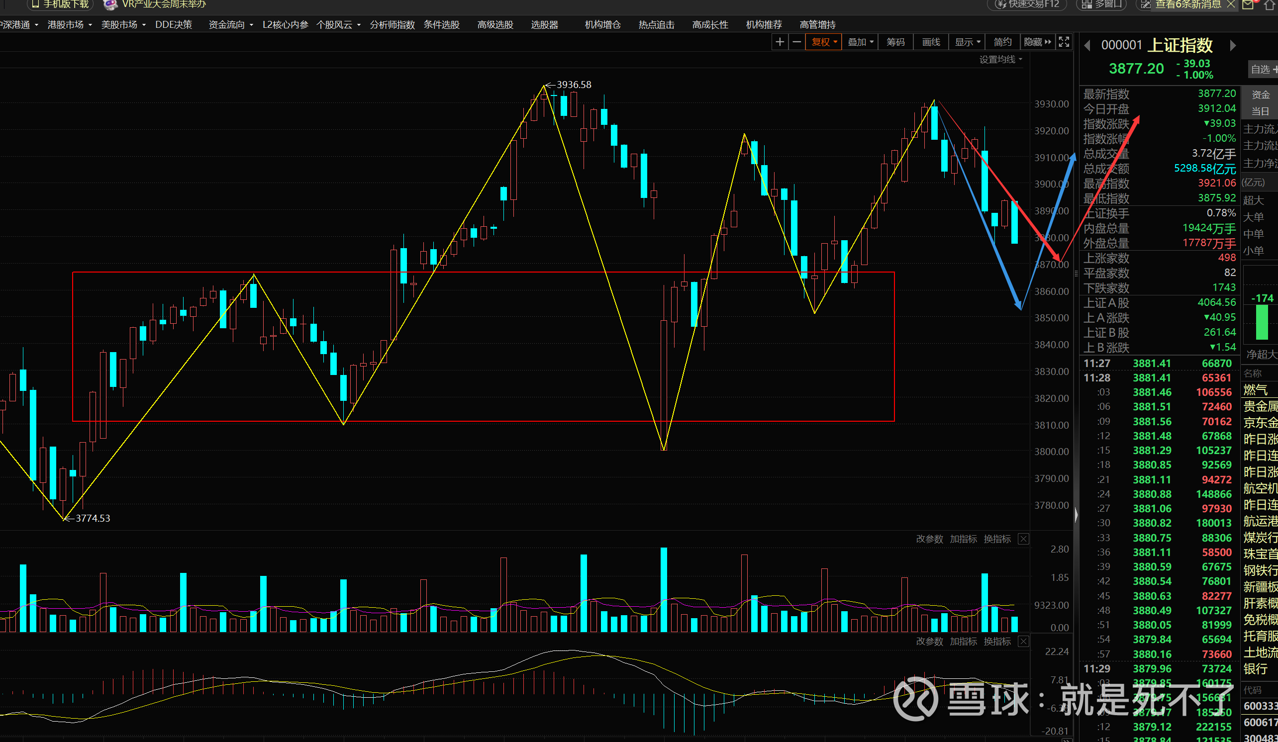
Task: Open the mail envelope icon
Action: pos(1248,4)
